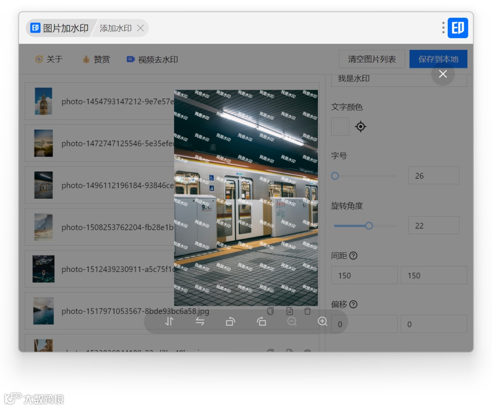Rotate the preview image right
The width and height of the screenshot is (492, 408).
(x=261, y=322)
